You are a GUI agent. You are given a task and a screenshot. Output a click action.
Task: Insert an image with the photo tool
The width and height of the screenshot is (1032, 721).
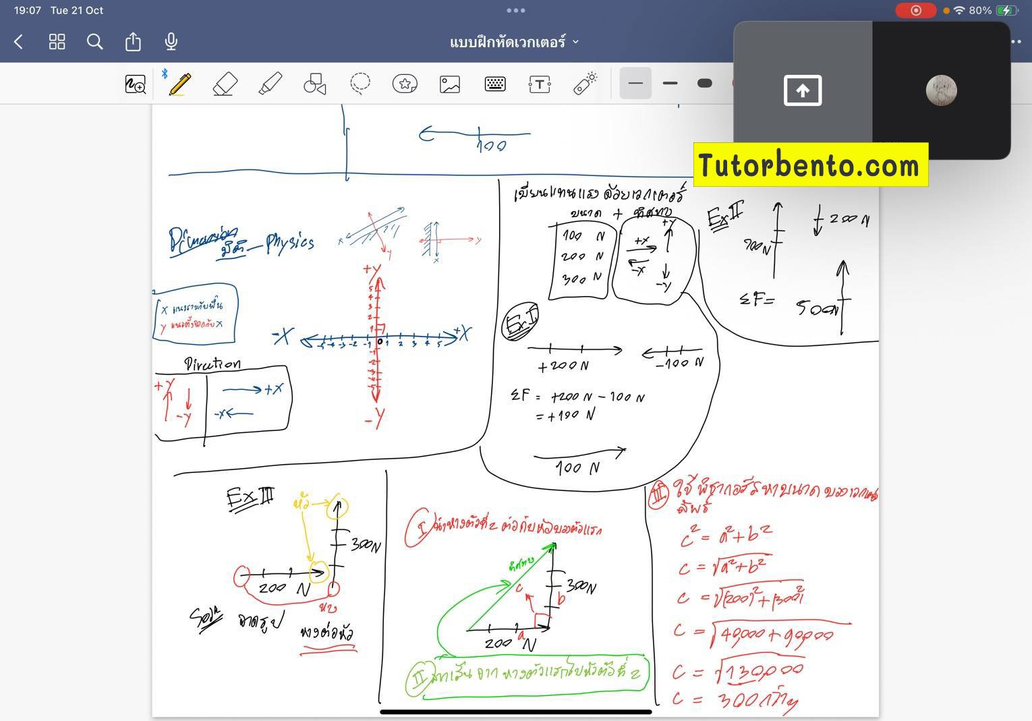[449, 83]
